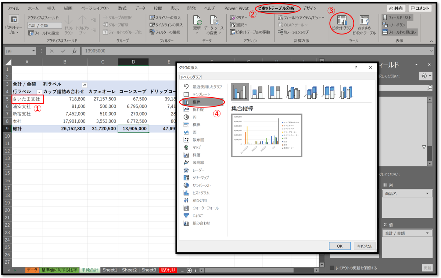Click the Insert Chart dialog help button

(356, 67)
